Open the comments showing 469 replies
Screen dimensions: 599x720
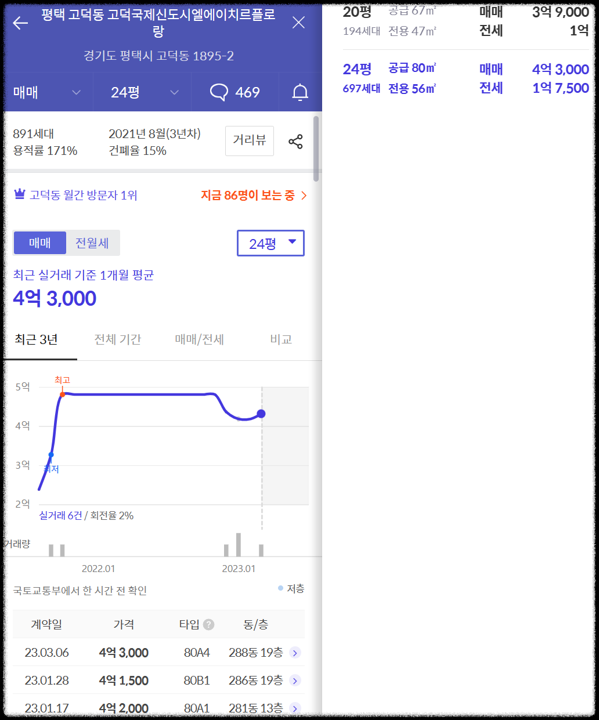click(x=236, y=92)
